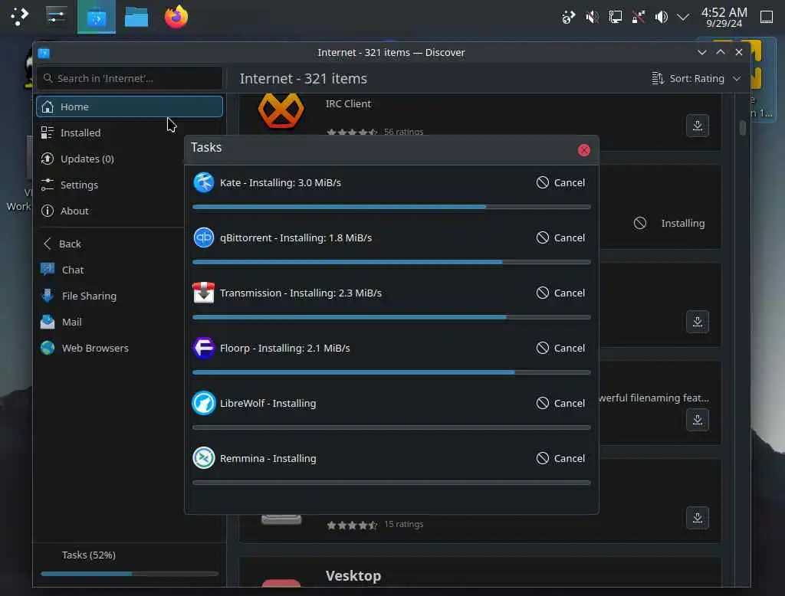Click the Discover list scrollbar

click(742, 128)
